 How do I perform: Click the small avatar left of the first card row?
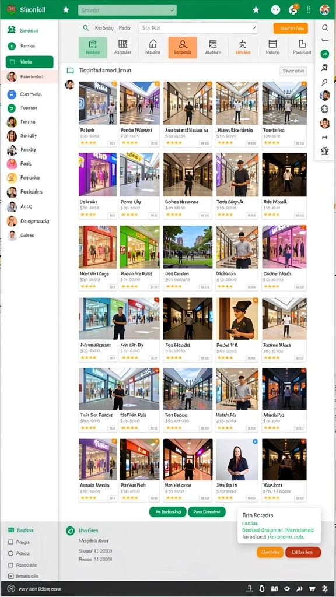(69, 85)
